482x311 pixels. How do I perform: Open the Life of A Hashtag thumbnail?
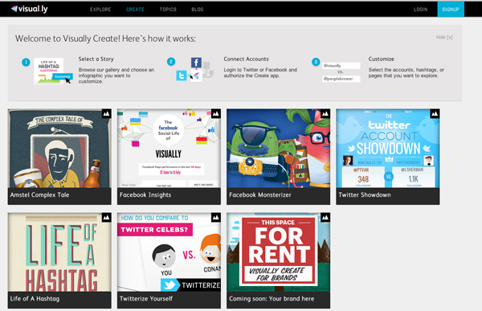(59, 252)
